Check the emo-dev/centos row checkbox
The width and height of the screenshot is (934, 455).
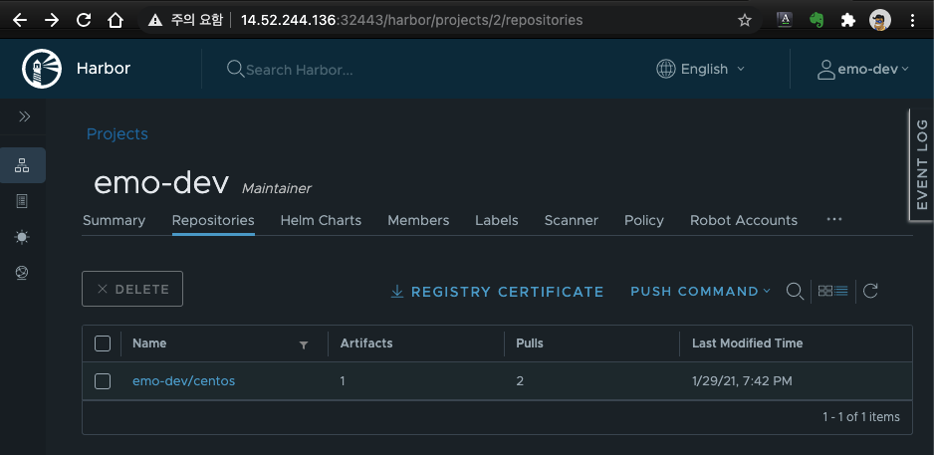(103, 381)
